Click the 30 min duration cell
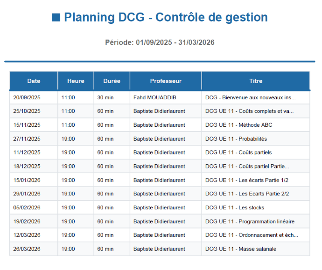 pos(105,97)
